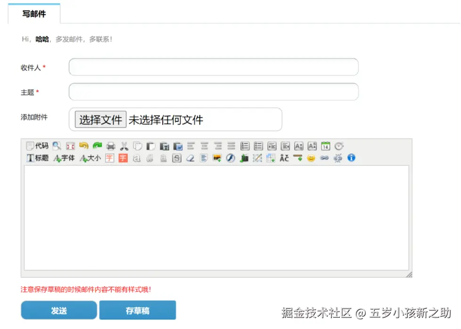461x329 pixels.
Task: Paste from Word using the W icon
Action: 178,146
